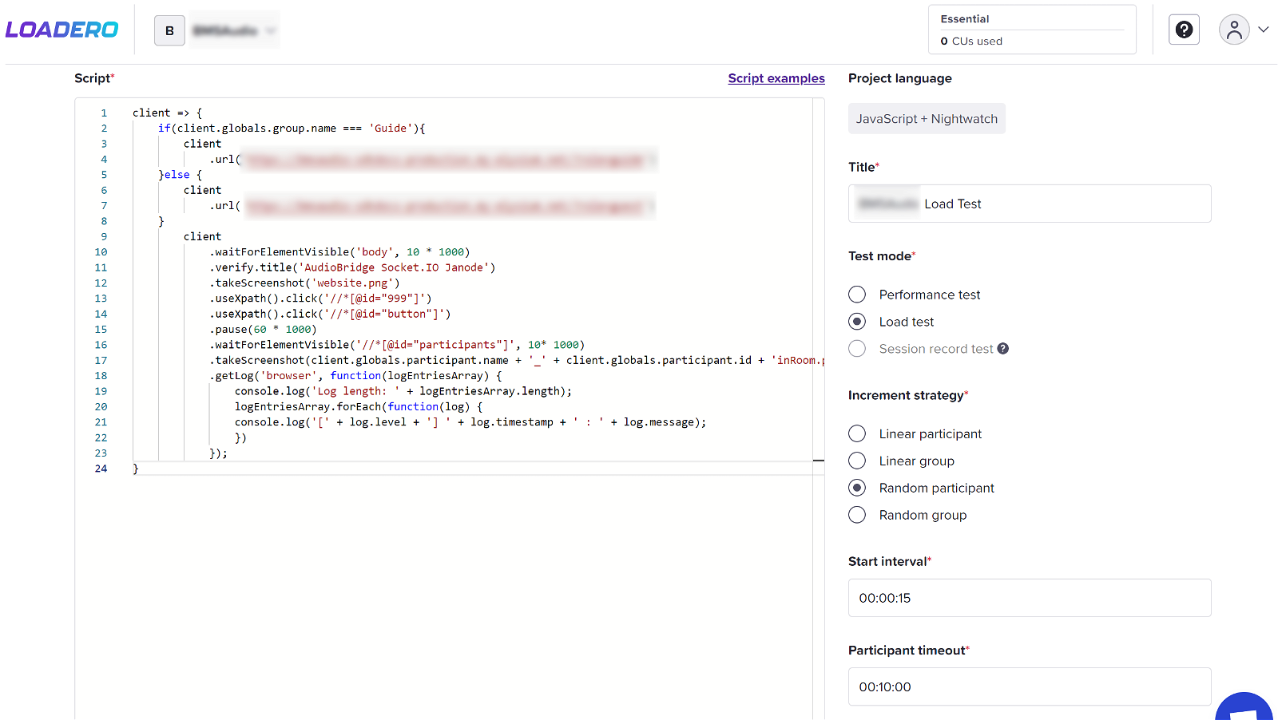The width and height of the screenshot is (1278, 720).
Task: Select Load test mode
Action: pyautogui.click(x=857, y=322)
